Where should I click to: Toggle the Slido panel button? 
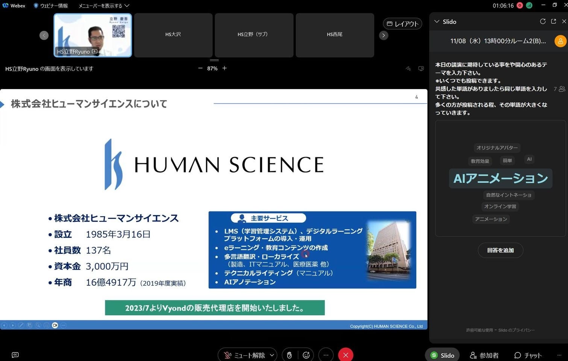point(442,355)
